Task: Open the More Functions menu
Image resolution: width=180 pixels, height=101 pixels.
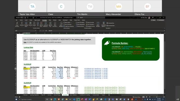Action: pos(55,24)
